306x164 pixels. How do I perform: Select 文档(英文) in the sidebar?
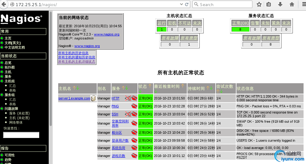pyautogui.click(x=13, y=43)
